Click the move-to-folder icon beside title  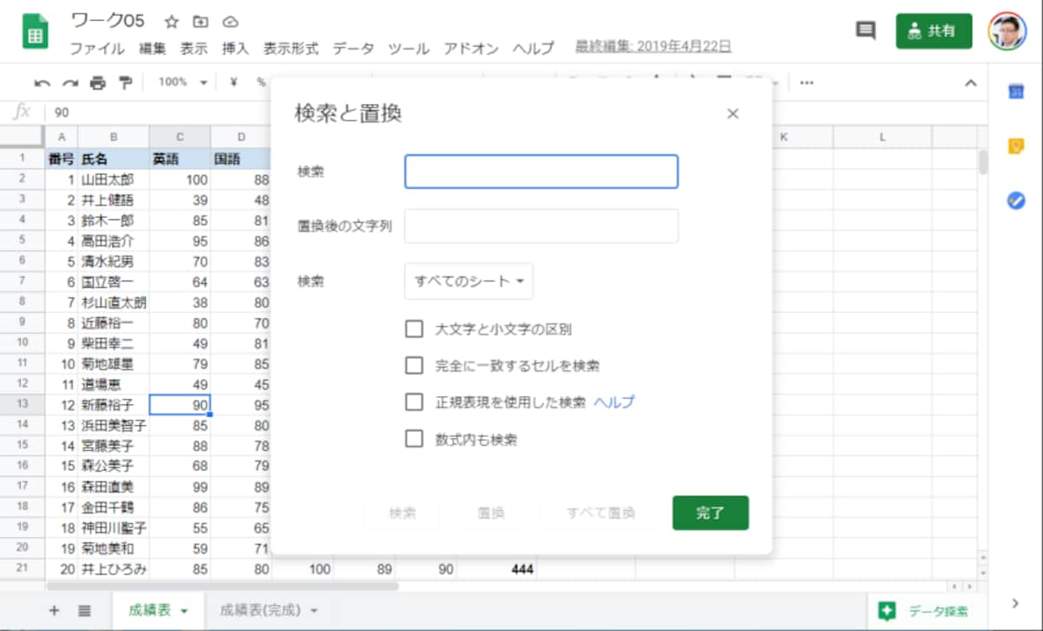(201, 21)
